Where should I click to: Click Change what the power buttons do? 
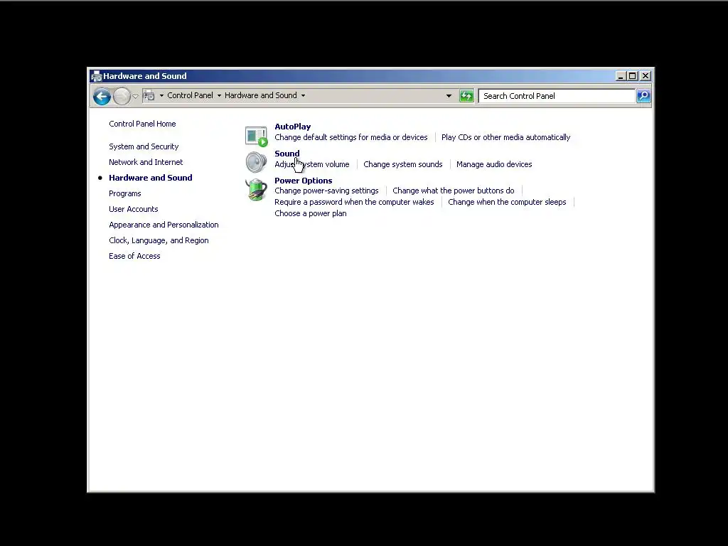[453, 191]
